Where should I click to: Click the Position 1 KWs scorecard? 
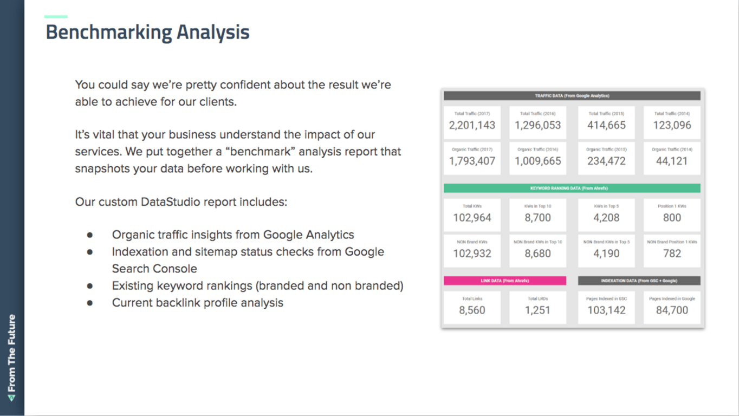[672, 214]
